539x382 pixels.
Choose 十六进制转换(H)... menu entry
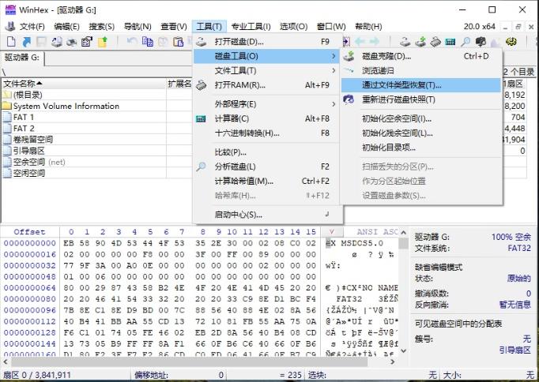[268, 133]
